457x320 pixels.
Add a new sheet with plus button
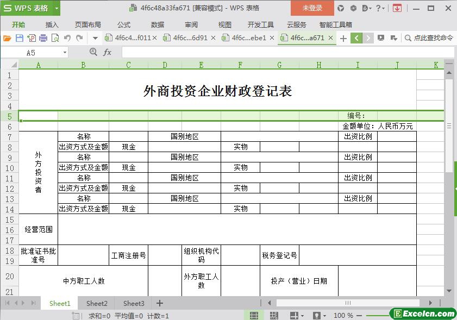click(160, 303)
